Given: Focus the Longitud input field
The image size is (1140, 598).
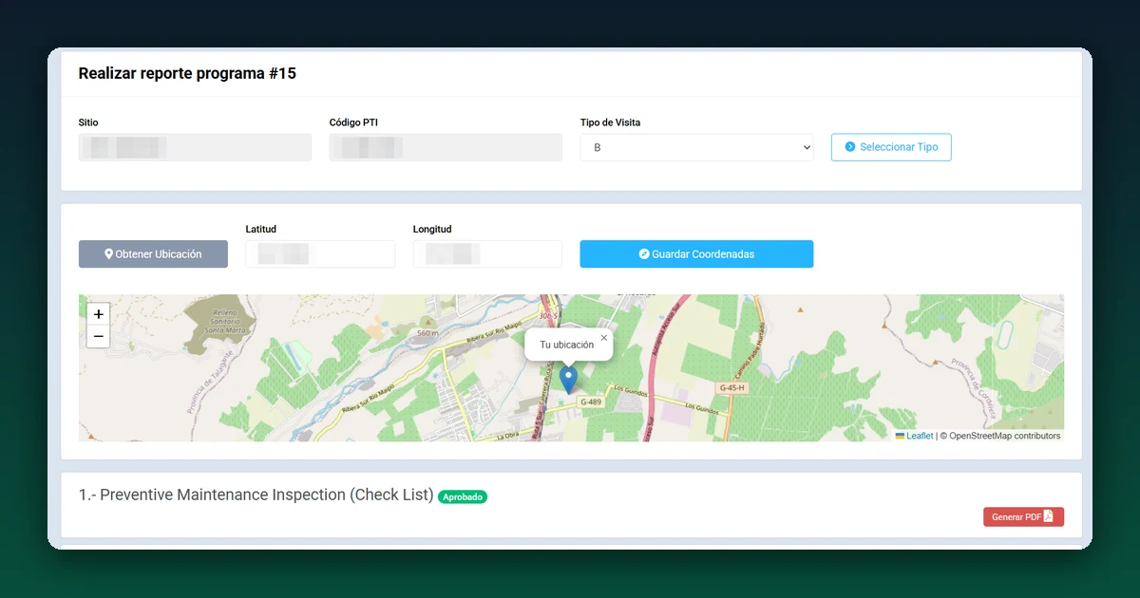Looking at the screenshot, I should (x=487, y=254).
